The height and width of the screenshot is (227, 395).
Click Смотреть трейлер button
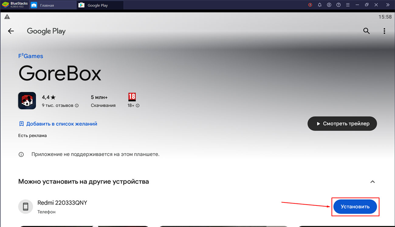tap(342, 124)
